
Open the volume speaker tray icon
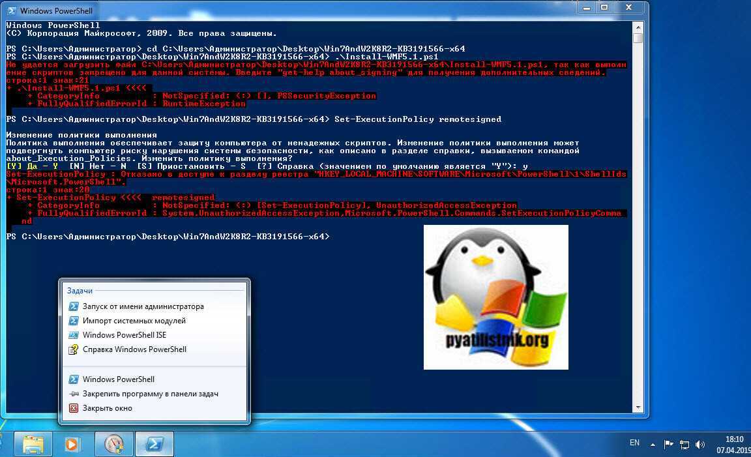pyautogui.click(x=699, y=445)
